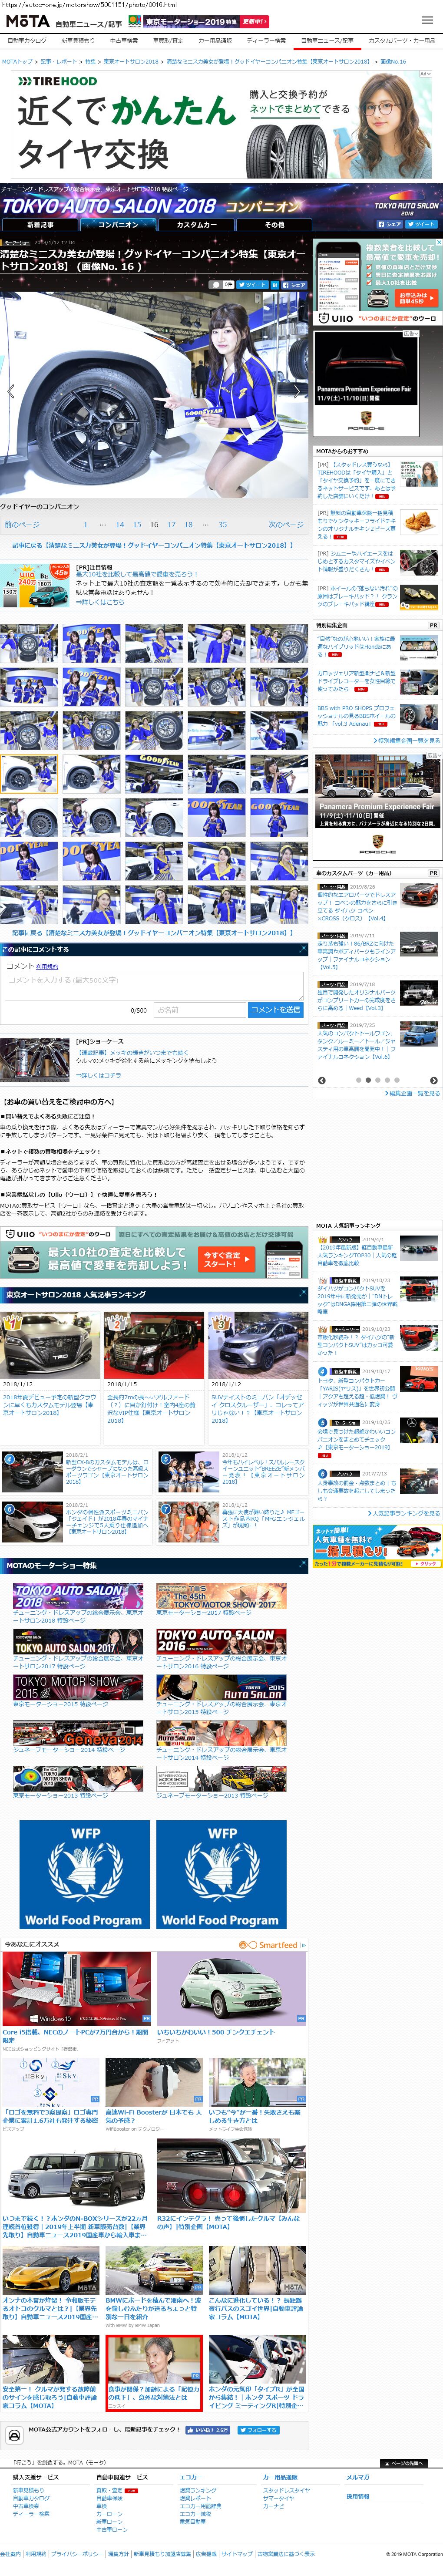443x2576 pixels.
Task: Open the 中古車検索 navigation tab
Action: point(124,41)
